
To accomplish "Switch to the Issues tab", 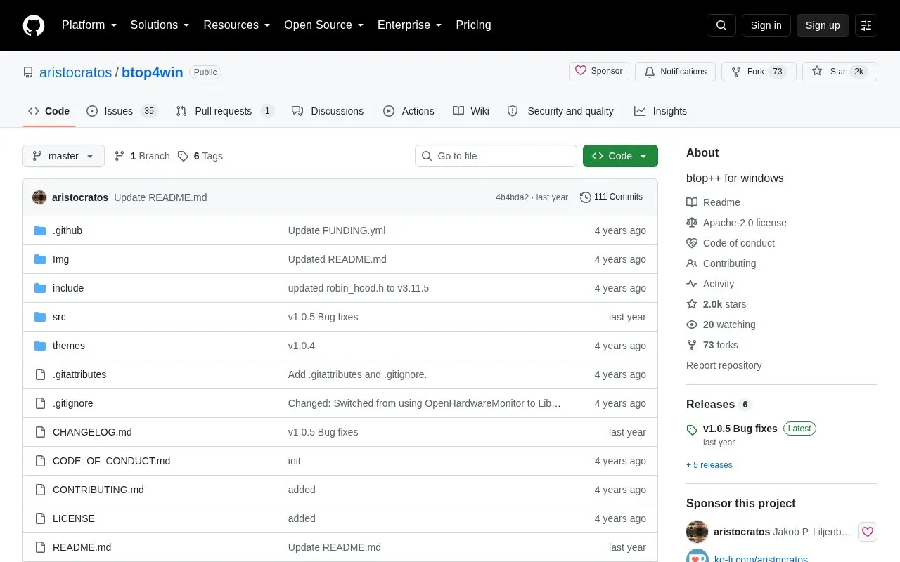I will coord(122,111).
